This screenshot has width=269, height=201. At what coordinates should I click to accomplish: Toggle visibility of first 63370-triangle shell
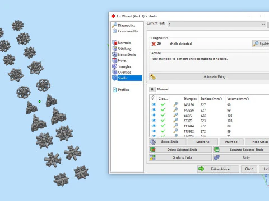154,115
